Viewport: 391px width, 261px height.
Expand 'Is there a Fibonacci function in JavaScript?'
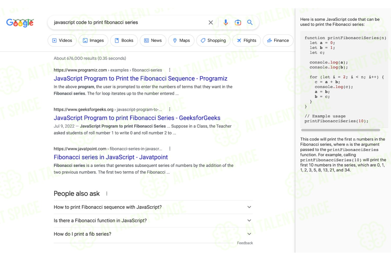(153, 221)
